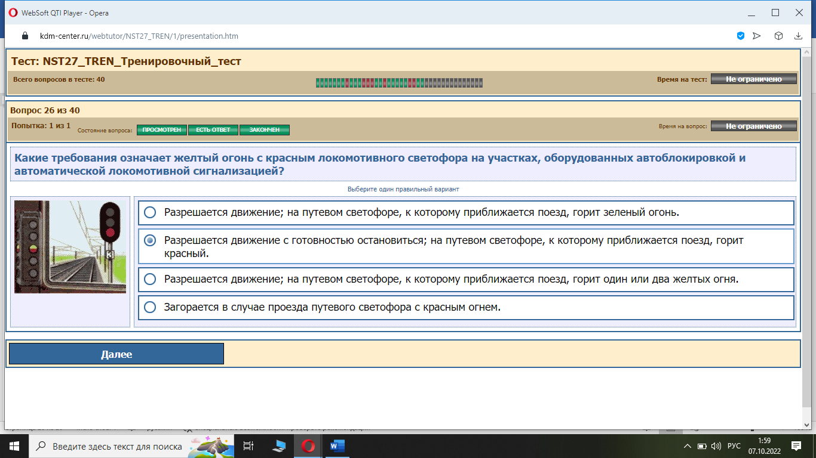Viewport: 816px width, 458px height.
Task: Click the question progress bar strip
Action: 399,83
